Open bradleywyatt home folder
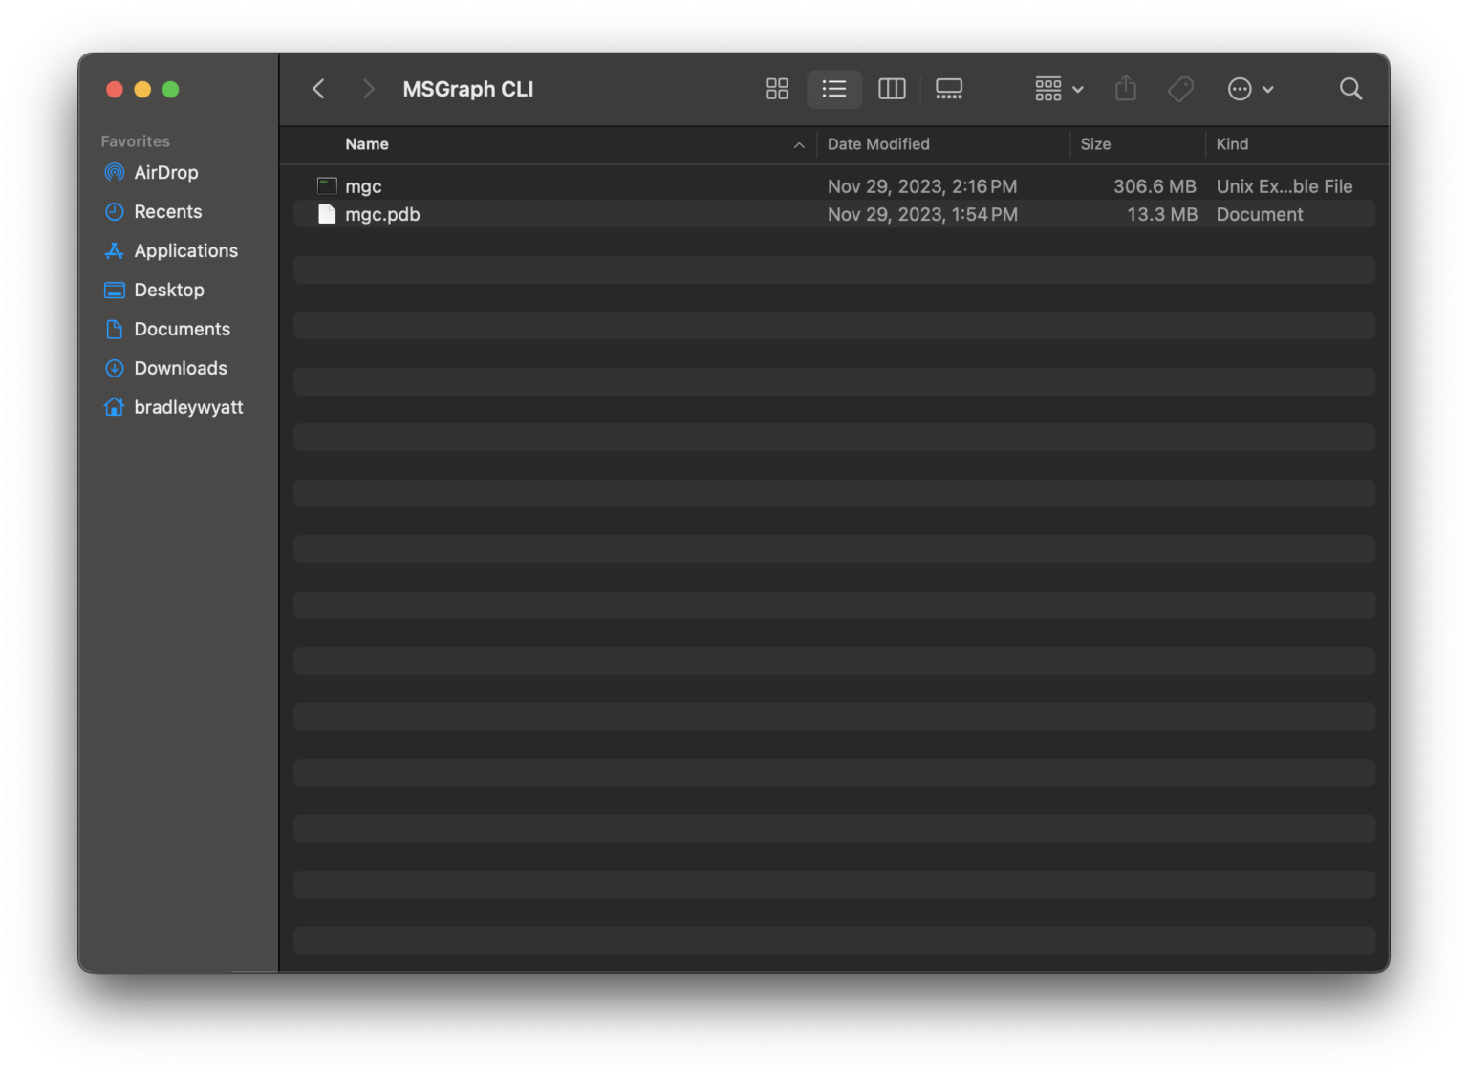 188,407
